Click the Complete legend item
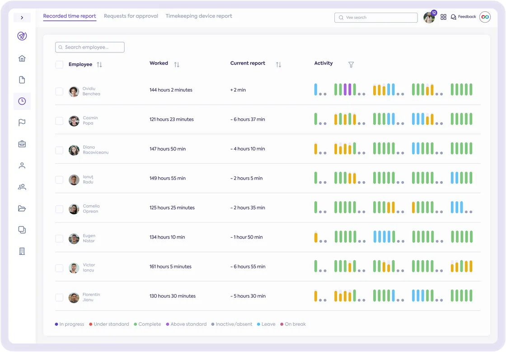This screenshot has height=352, width=506. pyautogui.click(x=147, y=324)
